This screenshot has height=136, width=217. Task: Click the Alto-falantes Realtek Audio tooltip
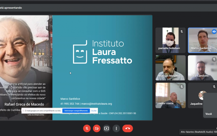pos(198,132)
